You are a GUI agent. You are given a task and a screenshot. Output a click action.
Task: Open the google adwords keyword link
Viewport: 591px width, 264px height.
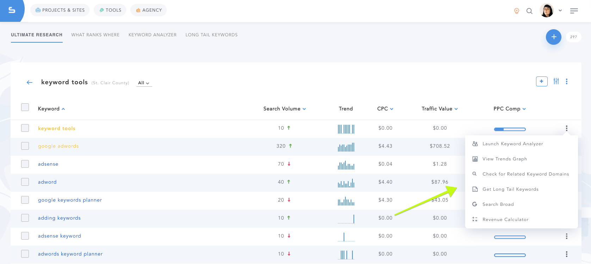(x=59, y=146)
